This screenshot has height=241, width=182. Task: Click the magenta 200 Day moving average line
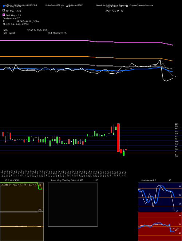pyautogui.click(x=86, y=41)
